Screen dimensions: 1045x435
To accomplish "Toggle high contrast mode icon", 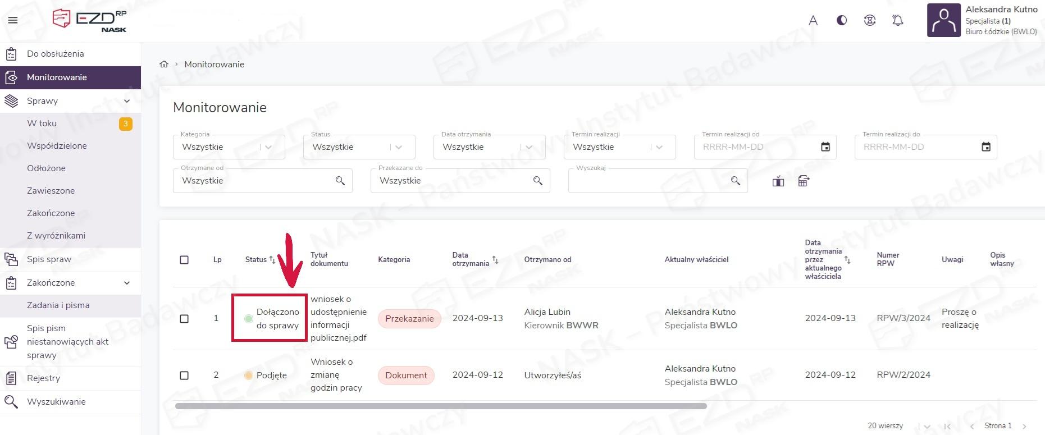I will click(x=841, y=21).
